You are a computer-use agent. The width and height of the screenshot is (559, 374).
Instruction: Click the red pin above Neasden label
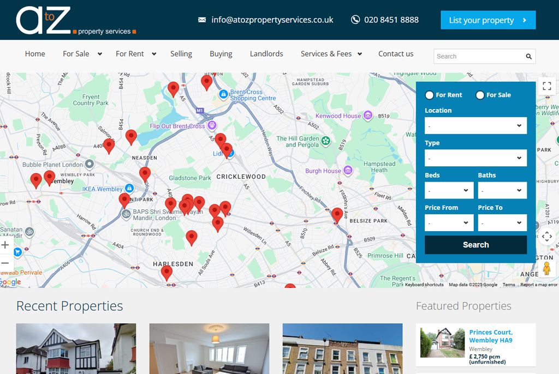(131, 137)
